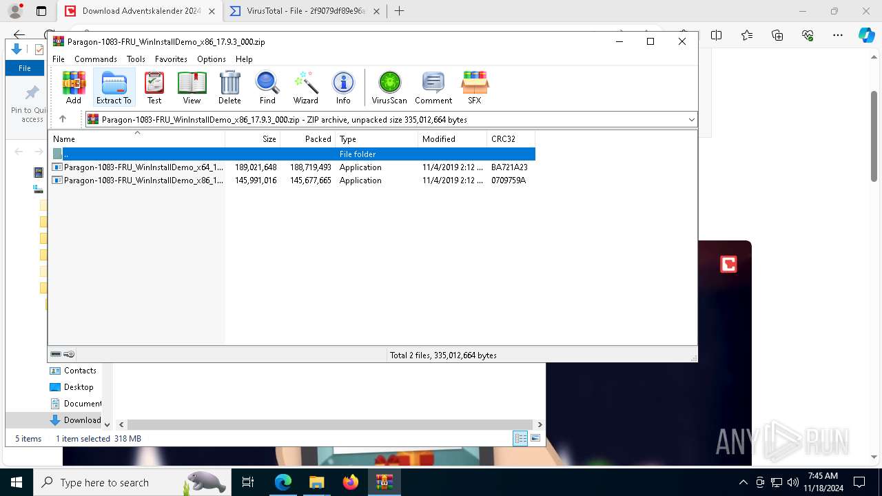
Task: Switch to VirusTotal browser tab
Action: (x=305, y=11)
